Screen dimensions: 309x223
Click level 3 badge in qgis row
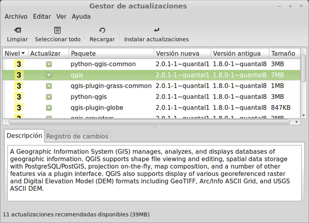pos(19,75)
